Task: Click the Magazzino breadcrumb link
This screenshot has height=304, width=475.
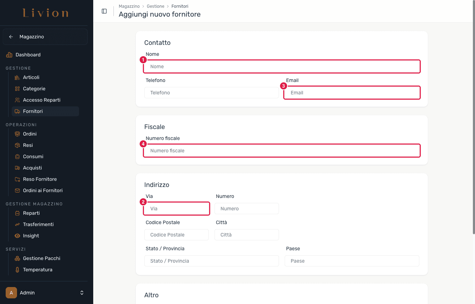Action: [129, 6]
